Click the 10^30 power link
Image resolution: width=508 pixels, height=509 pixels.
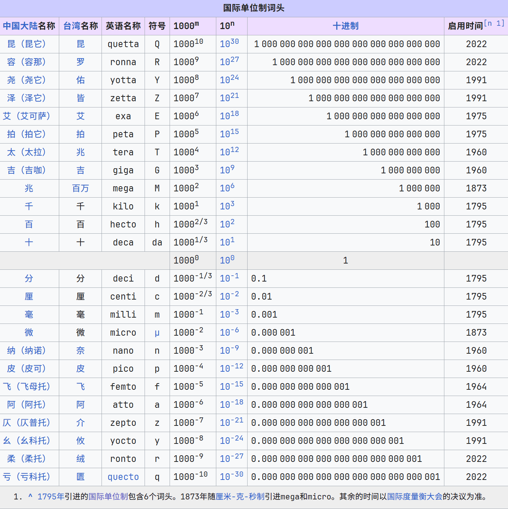point(230,43)
